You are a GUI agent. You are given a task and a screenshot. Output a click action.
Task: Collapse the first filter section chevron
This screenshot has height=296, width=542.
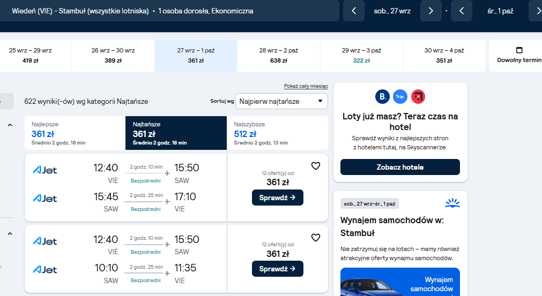(x=10, y=125)
